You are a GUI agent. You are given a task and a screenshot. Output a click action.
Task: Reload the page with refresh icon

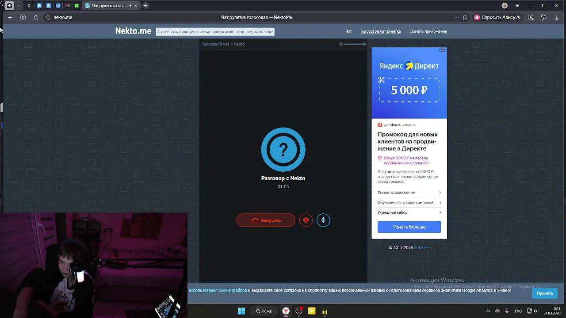tap(36, 17)
